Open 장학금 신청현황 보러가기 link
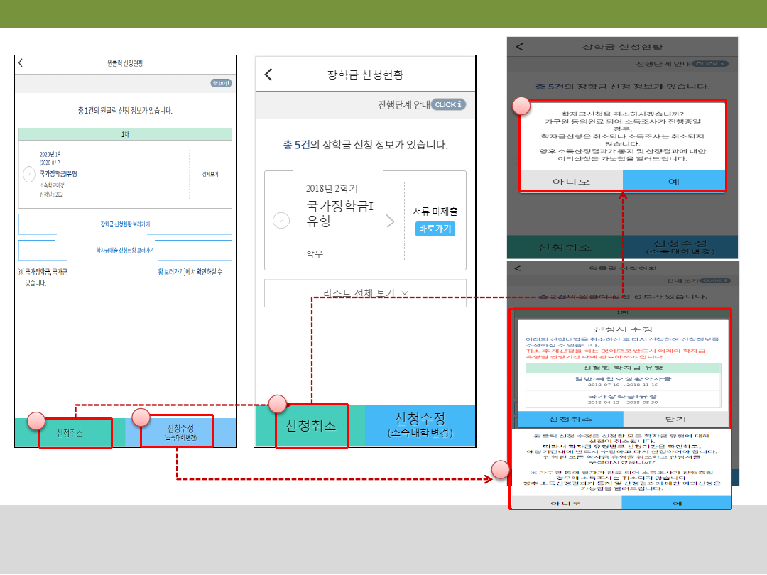The width and height of the screenshot is (767, 575). coord(125,224)
